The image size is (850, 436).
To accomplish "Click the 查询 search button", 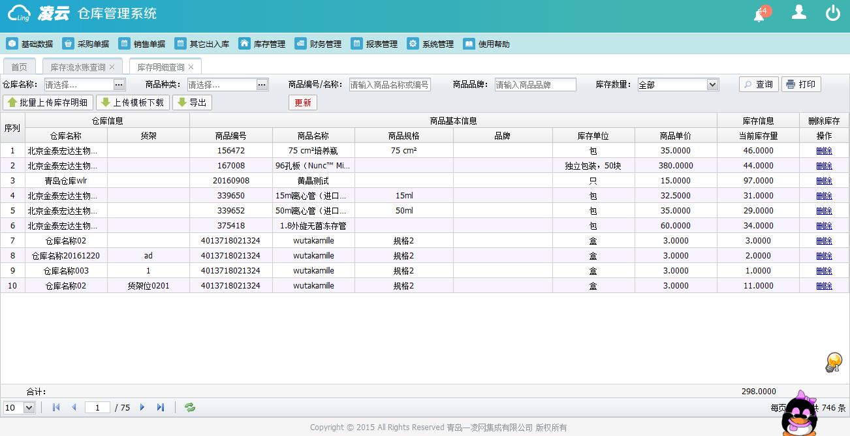I will tap(759, 84).
